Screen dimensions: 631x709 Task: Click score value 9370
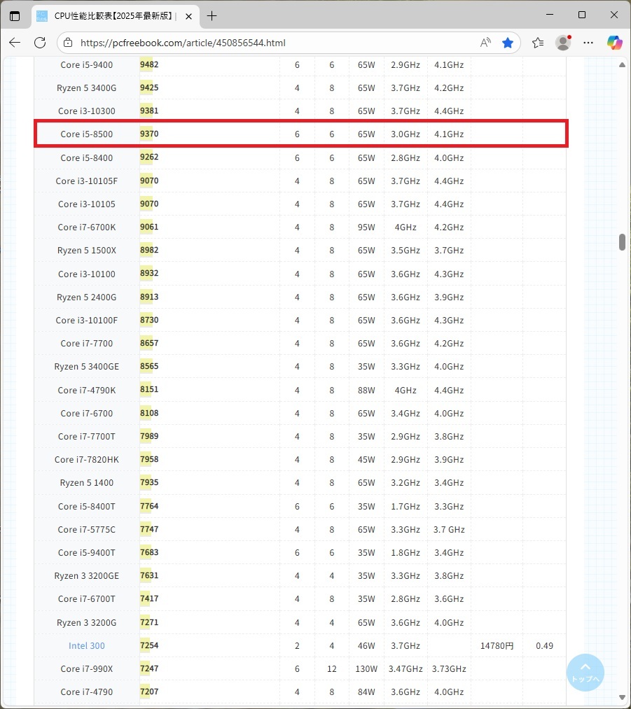click(149, 134)
